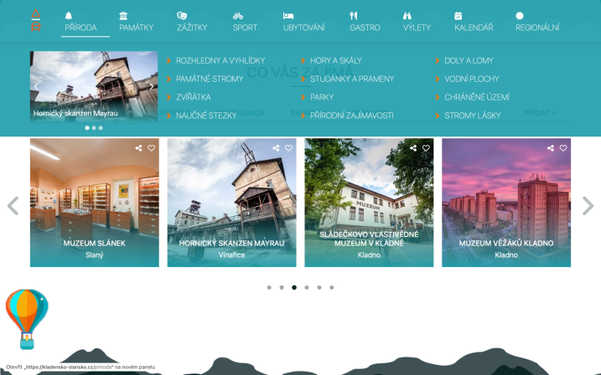The width and height of the screenshot is (601, 375).
Task: Open Výlety with binoculars icon
Action: click(x=417, y=22)
